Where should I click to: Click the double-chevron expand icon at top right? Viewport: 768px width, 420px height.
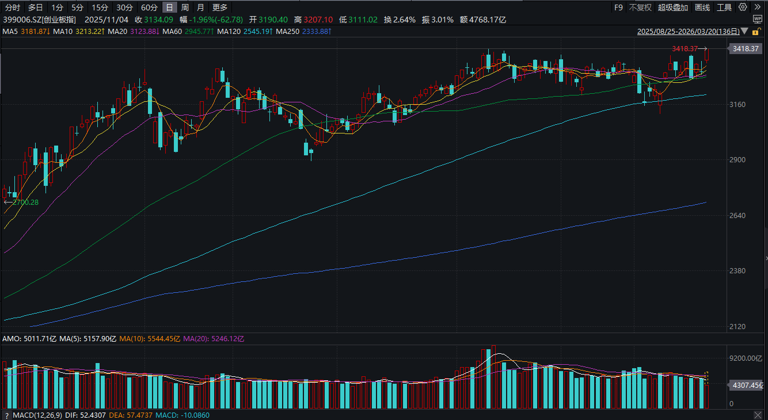tap(757, 7)
